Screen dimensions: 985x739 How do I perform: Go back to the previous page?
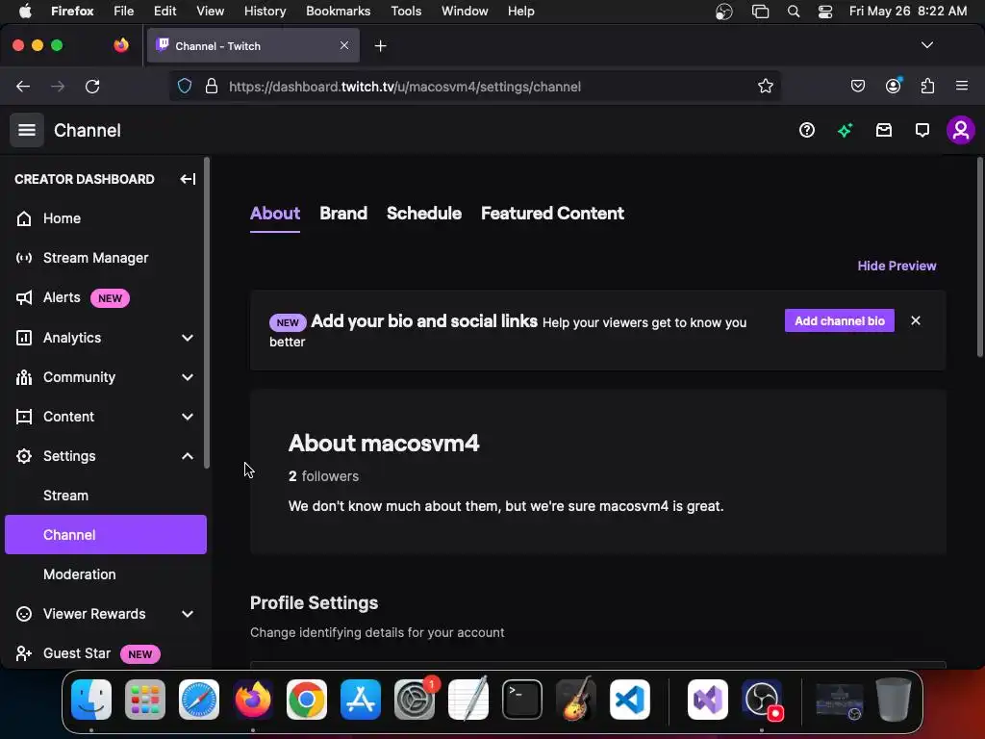(x=23, y=86)
